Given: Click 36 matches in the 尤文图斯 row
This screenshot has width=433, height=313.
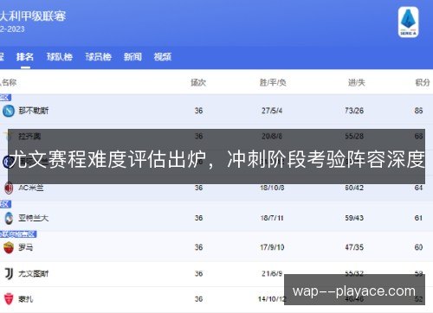Looking at the screenshot, I should point(198,273).
